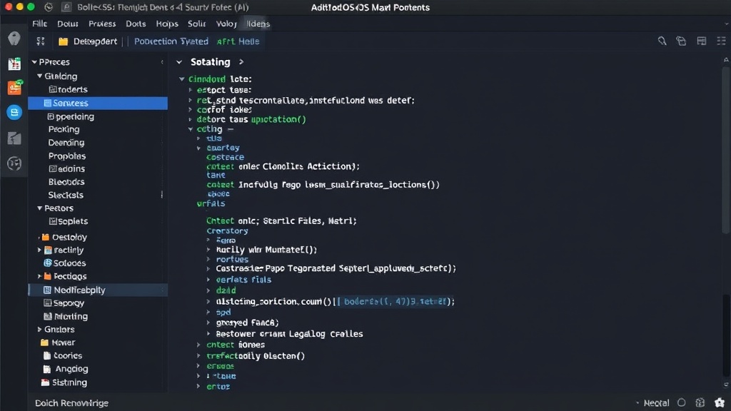This screenshot has height=411, width=731.
Task: Expand the Gnclors tree node
Action: pos(40,330)
